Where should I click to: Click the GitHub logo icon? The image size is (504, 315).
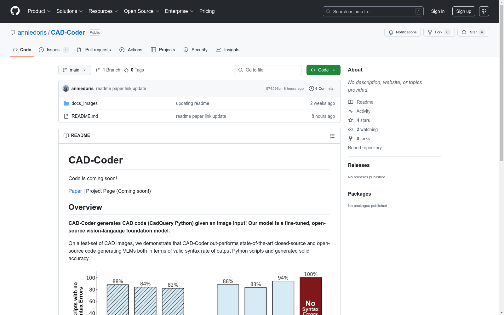click(15, 11)
